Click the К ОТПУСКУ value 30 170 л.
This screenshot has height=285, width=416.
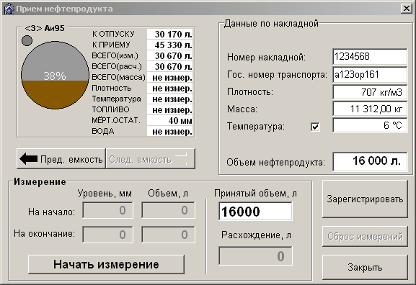pyautogui.click(x=170, y=34)
